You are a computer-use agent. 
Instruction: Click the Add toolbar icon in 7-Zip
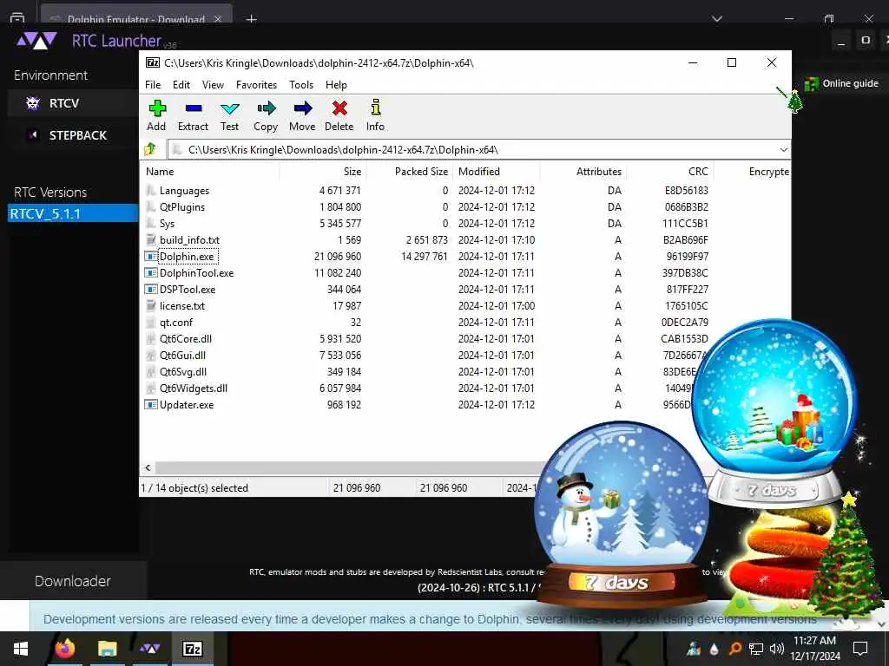click(157, 108)
